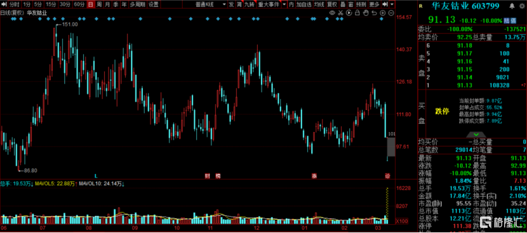This screenshot has height=233, width=527.
Task: Expand the green chevron in 买盘 panel
Action: 476,135
